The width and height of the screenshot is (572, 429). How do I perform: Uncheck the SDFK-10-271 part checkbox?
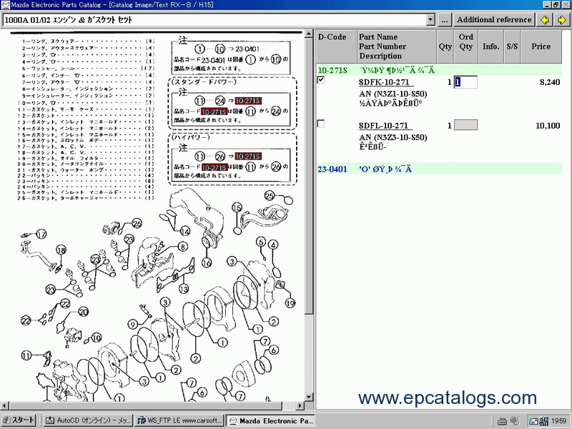click(x=321, y=81)
